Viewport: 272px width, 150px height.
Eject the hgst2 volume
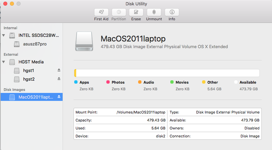pyautogui.click(x=59, y=79)
